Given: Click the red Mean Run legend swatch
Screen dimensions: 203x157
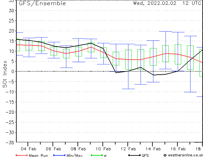Looking at the screenshot, I should (22, 155).
